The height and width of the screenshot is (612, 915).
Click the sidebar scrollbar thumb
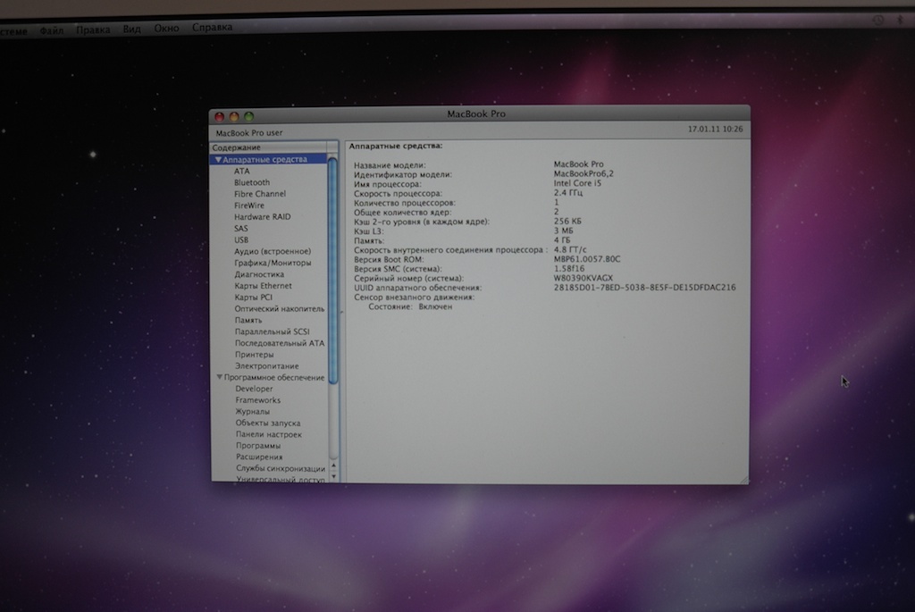tap(333, 270)
